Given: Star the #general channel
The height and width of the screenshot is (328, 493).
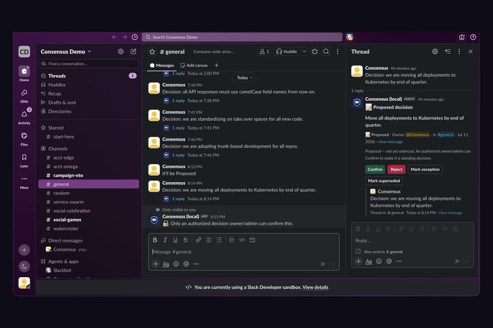Looking at the screenshot, I should tap(152, 51).
